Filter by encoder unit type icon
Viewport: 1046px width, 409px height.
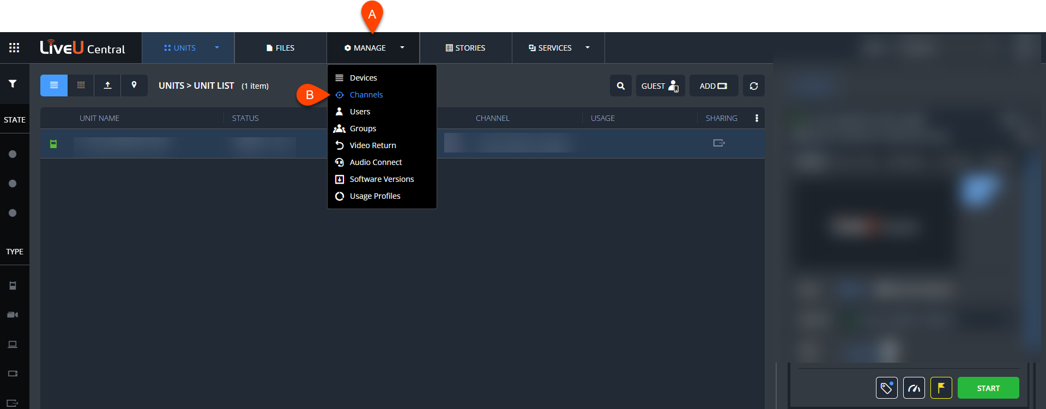point(13,374)
